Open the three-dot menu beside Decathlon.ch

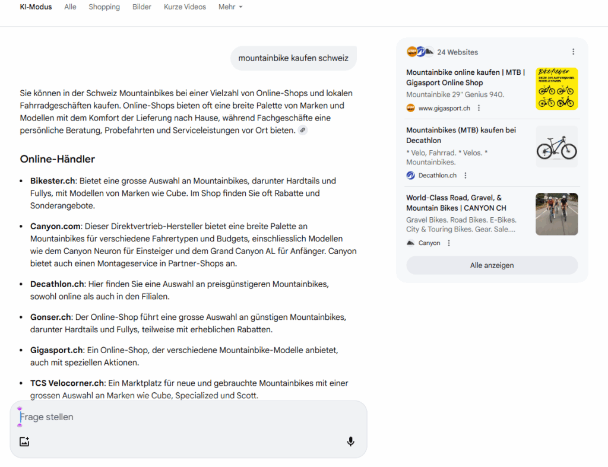[x=467, y=175]
